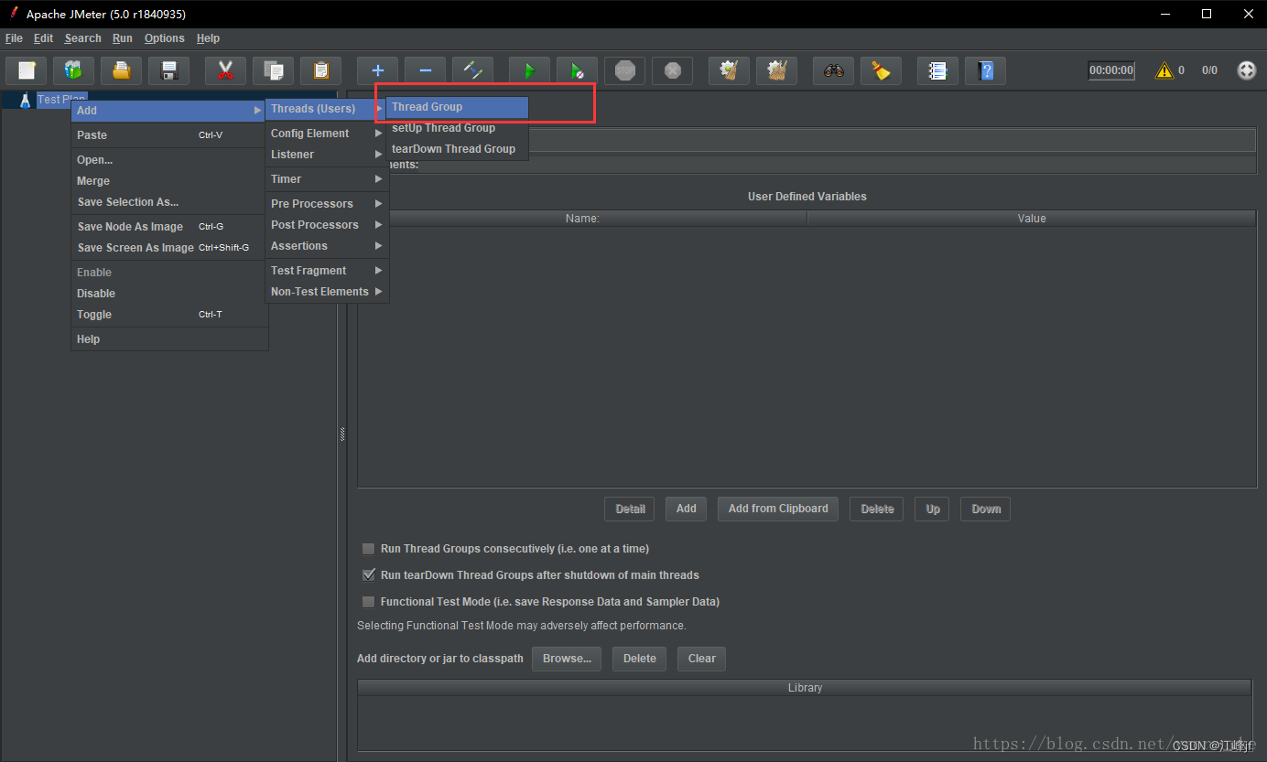This screenshot has width=1267, height=762.
Task: Open the Search menu
Action: click(82, 38)
